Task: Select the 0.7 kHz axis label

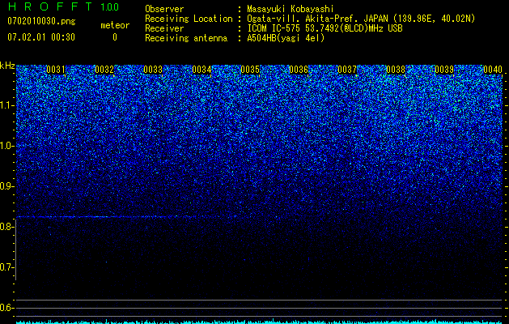Action: point(7,267)
